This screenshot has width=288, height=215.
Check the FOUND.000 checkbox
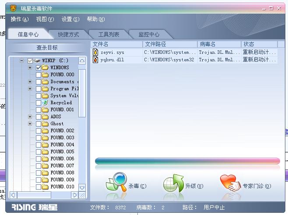tap(39, 75)
